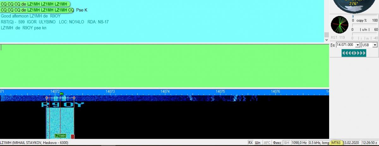Toggle AFC in the status bar
Viewport: 379px width, 146px height.
click(267, 143)
